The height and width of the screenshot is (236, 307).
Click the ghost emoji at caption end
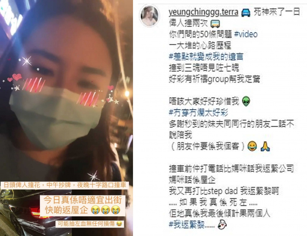(222, 224)
